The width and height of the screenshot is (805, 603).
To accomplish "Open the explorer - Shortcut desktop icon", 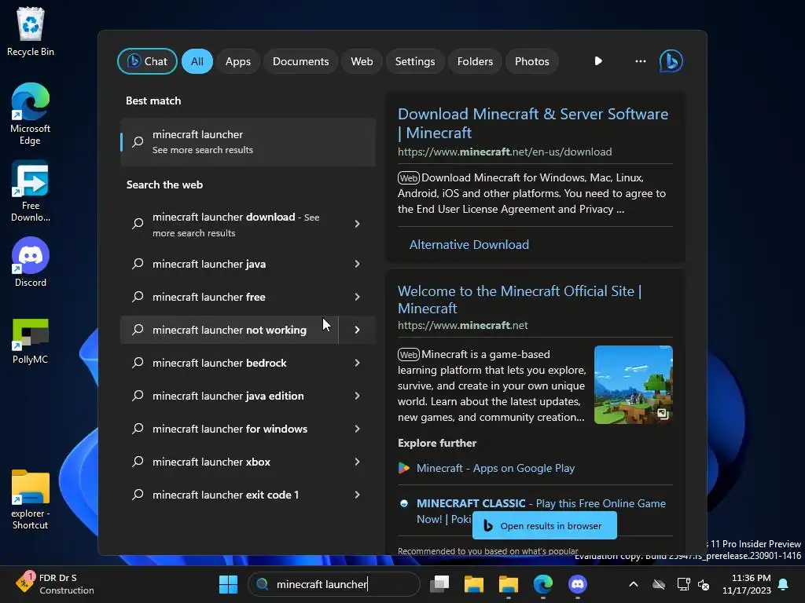I will tap(31, 500).
